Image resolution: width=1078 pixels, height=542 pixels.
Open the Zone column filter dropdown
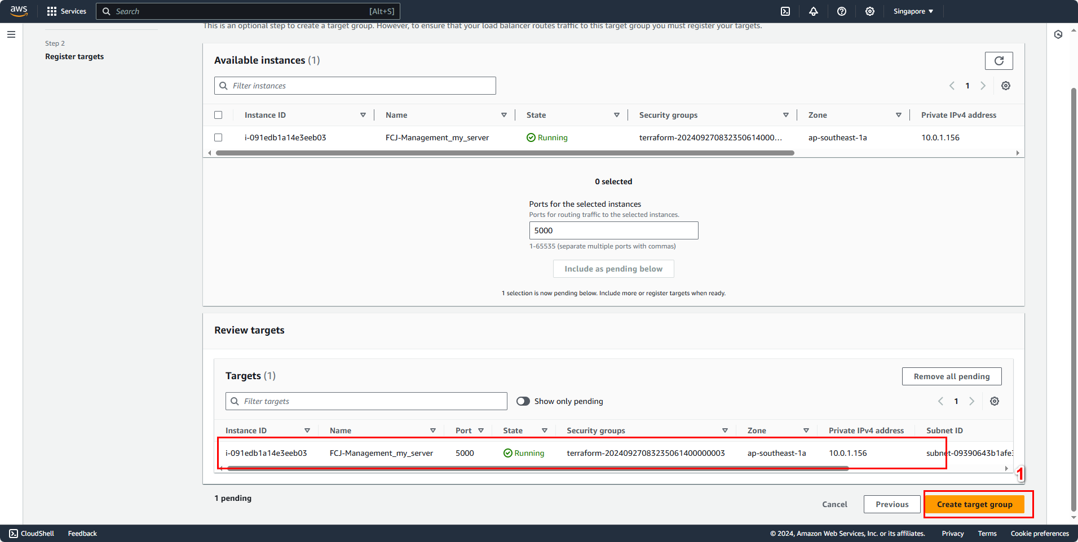pos(899,114)
